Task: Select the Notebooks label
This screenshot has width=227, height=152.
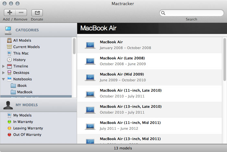Action: (22, 79)
